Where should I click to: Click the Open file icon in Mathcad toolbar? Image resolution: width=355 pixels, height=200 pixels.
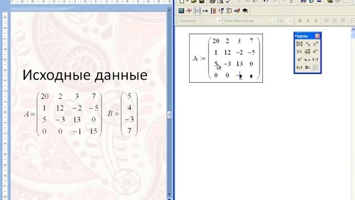point(193,2)
